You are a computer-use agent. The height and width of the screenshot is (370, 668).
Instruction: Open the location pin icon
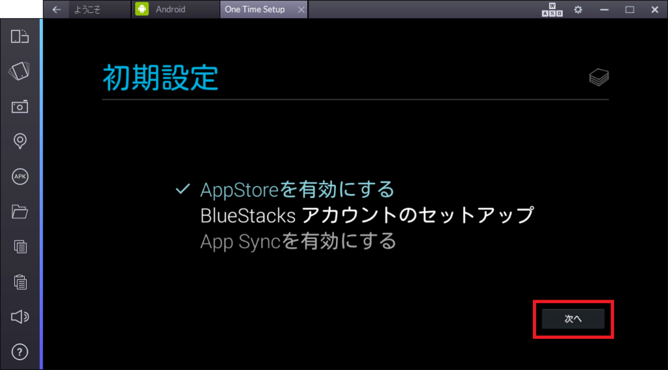point(20,141)
